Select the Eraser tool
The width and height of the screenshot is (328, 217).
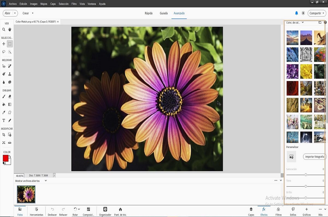(10, 96)
